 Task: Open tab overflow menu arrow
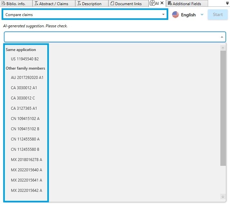227,3
